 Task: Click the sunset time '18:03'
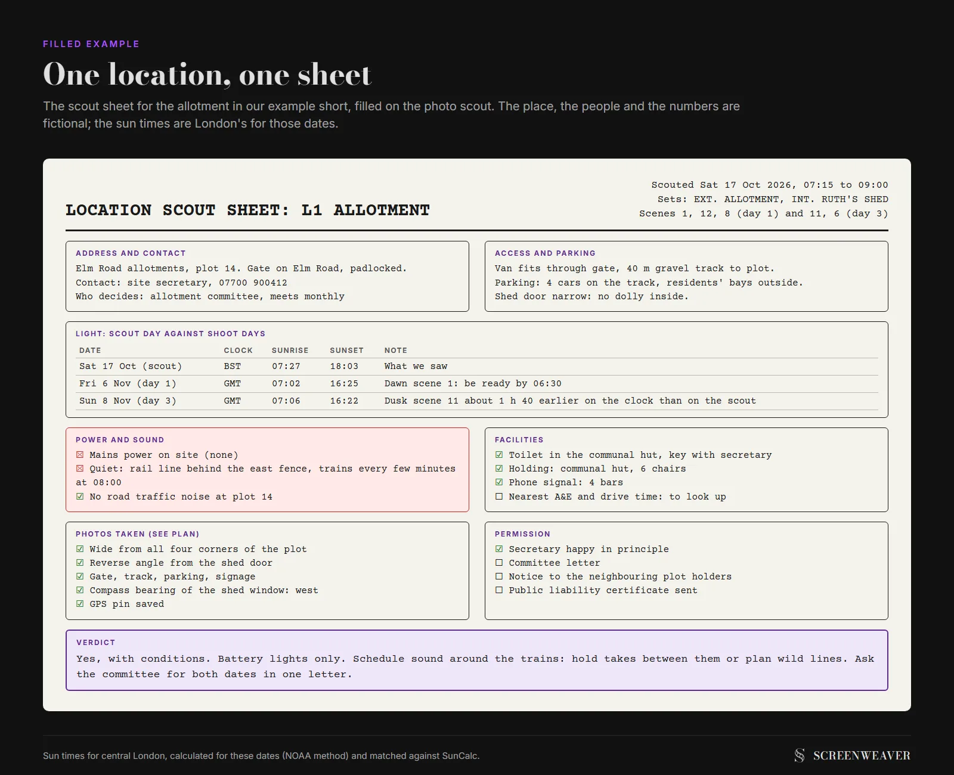(x=345, y=367)
